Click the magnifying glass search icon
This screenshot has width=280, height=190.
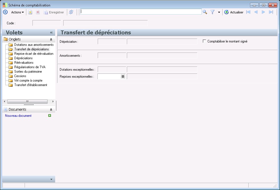205,12
